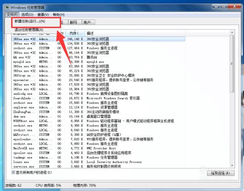Viewport: 244px width, 191px height.
Task: Select the 360se.exe row using 346,148 K
Action: (99, 39)
